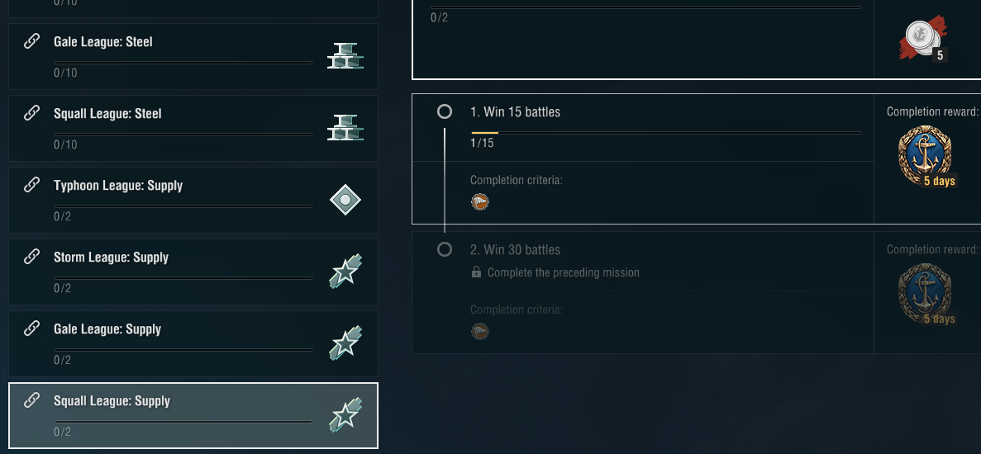Click the Win 15 battles premium reward badge

coord(924,157)
